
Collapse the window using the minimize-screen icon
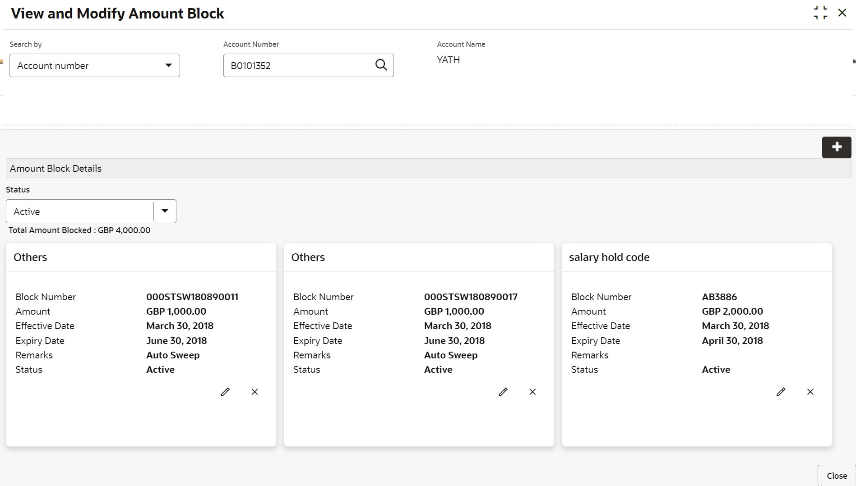(x=820, y=13)
